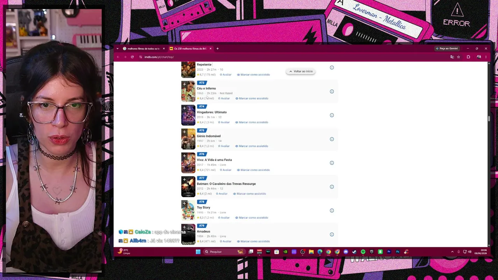Screen dimensions: 498x280
Task: Show info for Batman: O Cavaleiro das Trevas Ressurge
Action: click(x=332, y=187)
